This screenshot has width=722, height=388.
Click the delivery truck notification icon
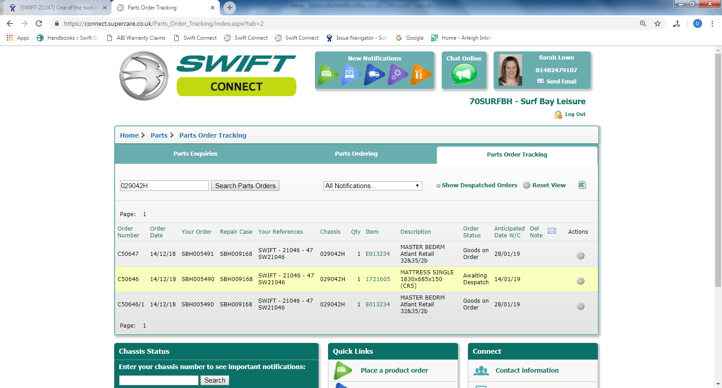pyautogui.click(x=374, y=74)
